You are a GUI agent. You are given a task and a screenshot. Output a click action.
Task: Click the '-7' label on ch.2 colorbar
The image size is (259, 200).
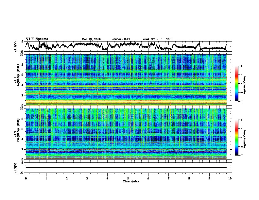tap(241, 155)
